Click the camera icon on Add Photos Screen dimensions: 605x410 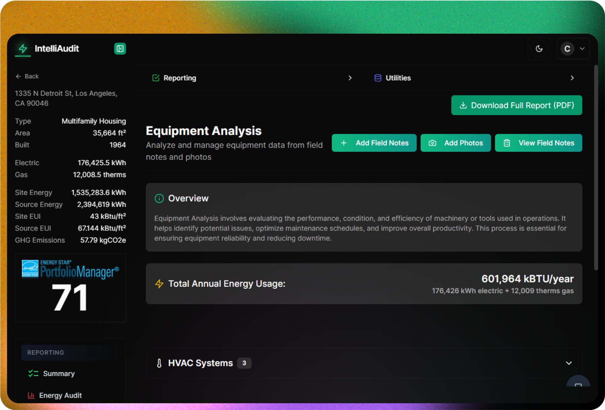(x=432, y=143)
